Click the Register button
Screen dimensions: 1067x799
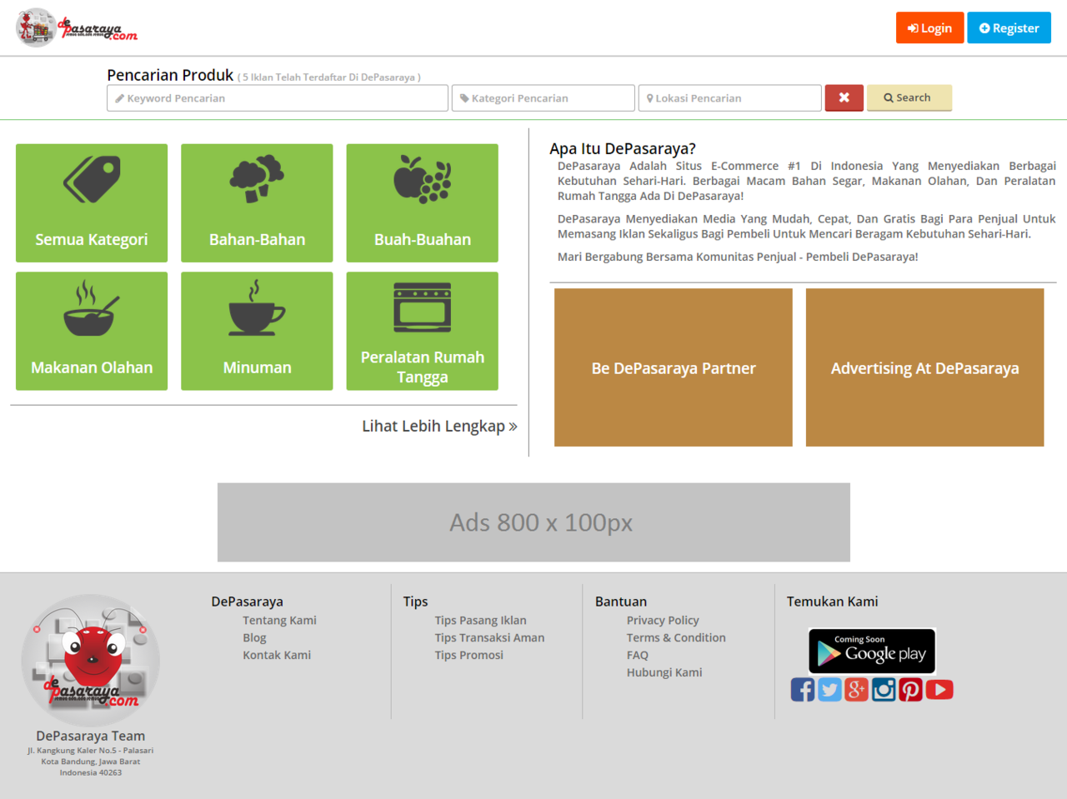click(x=1009, y=27)
